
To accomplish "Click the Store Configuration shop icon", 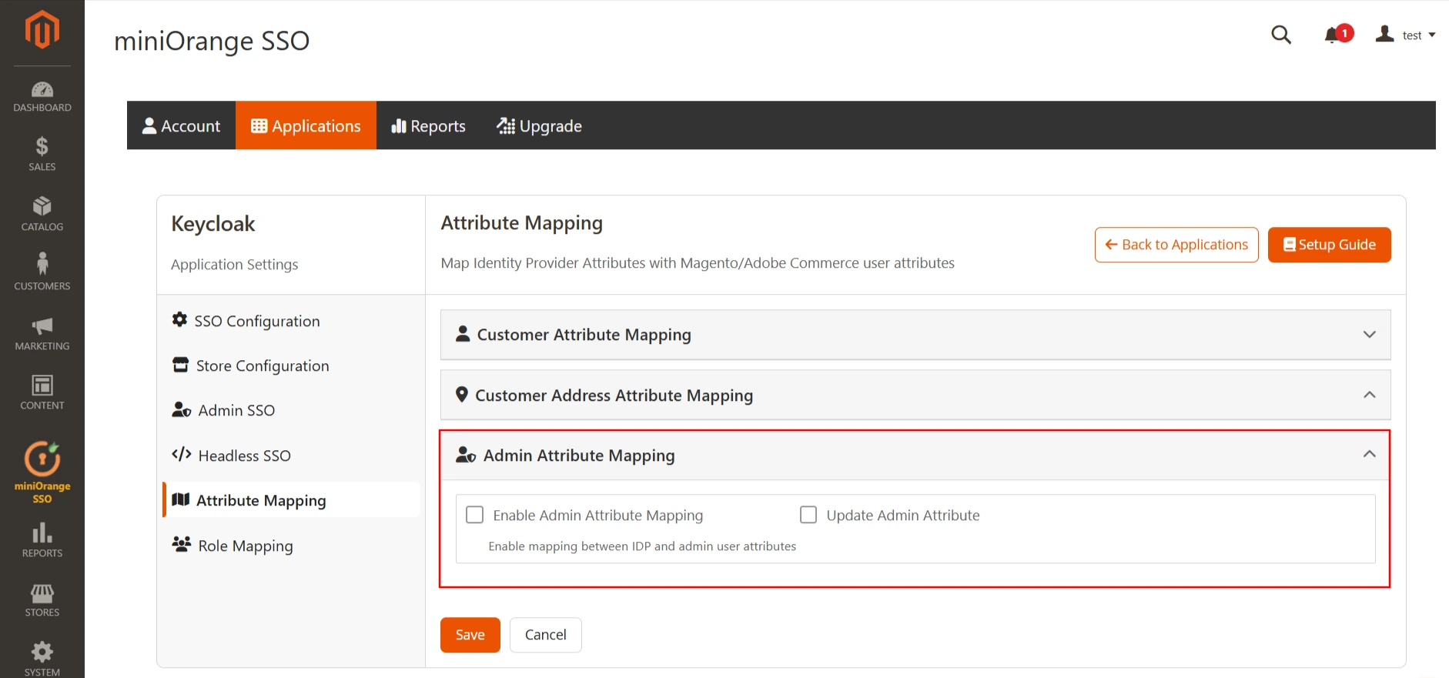I will point(180,365).
